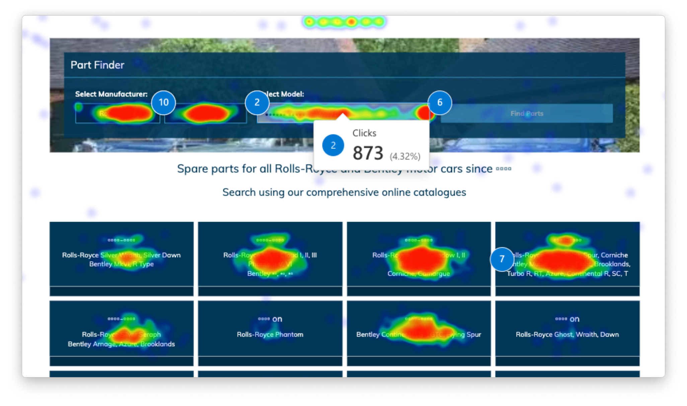Open the Select Model dropdown
Screen dimensions: 687x406
point(344,113)
